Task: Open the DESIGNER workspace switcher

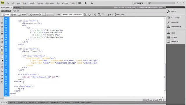Action: pos(140,3)
